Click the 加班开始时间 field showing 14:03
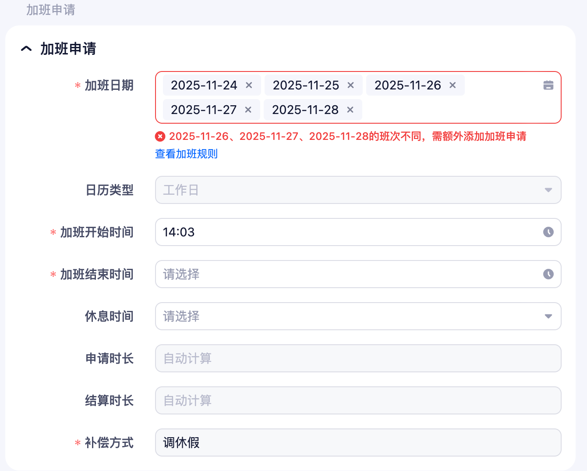Viewport: 587px width, 471px height. (x=346, y=232)
